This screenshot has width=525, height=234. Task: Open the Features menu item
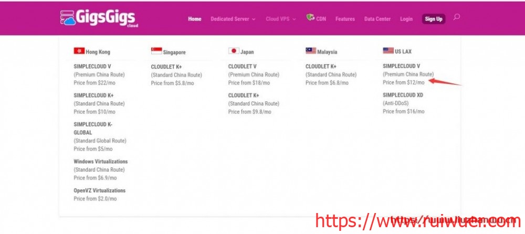click(345, 19)
